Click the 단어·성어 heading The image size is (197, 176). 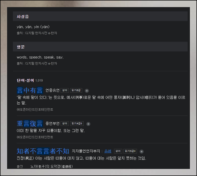25,80
